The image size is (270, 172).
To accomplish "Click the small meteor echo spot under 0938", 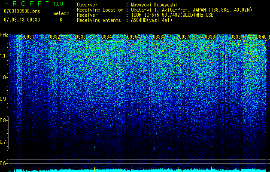I will coord(212,146).
